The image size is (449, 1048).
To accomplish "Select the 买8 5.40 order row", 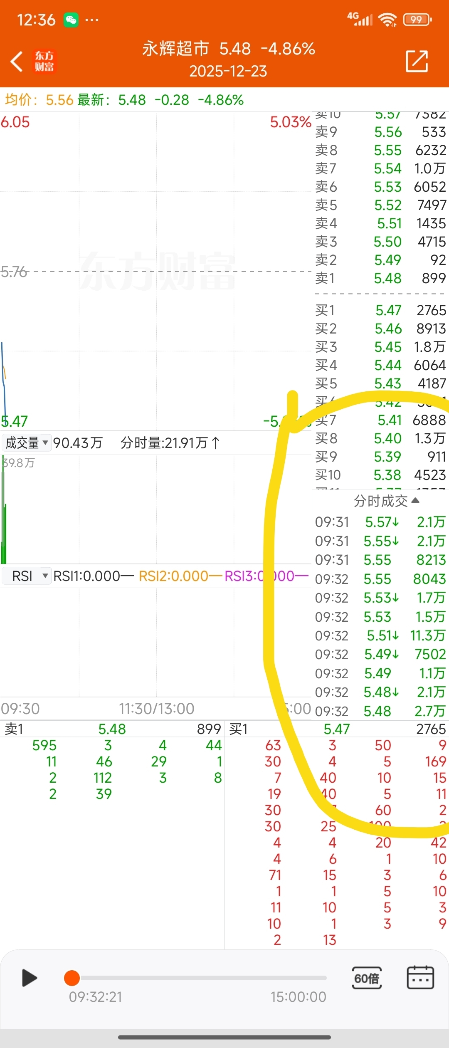I will [380, 438].
